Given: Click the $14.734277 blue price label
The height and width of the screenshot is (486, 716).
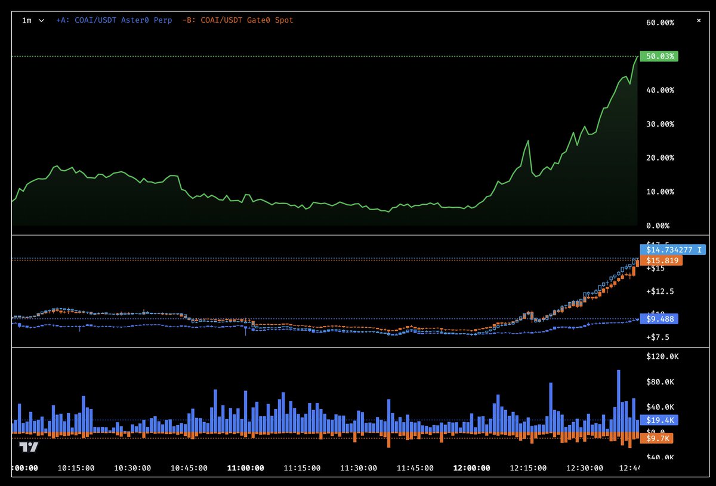Looking at the screenshot, I should pos(672,250).
